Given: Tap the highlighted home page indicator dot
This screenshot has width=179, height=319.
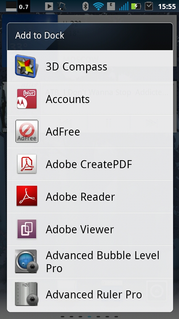Looking at the screenshot, I should [x=89, y=317].
